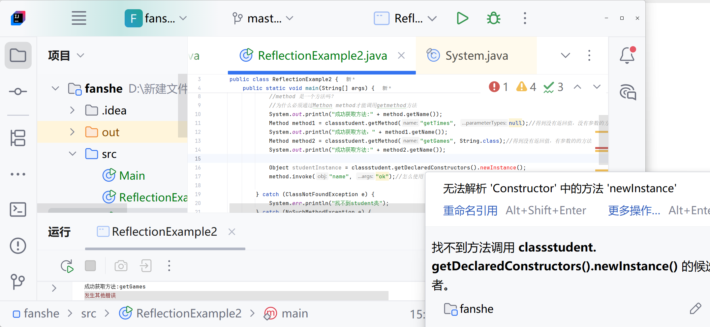Click line number 15 in the gutter
Image resolution: width=710 pixels, height=327 pixels.
point(198,159)
